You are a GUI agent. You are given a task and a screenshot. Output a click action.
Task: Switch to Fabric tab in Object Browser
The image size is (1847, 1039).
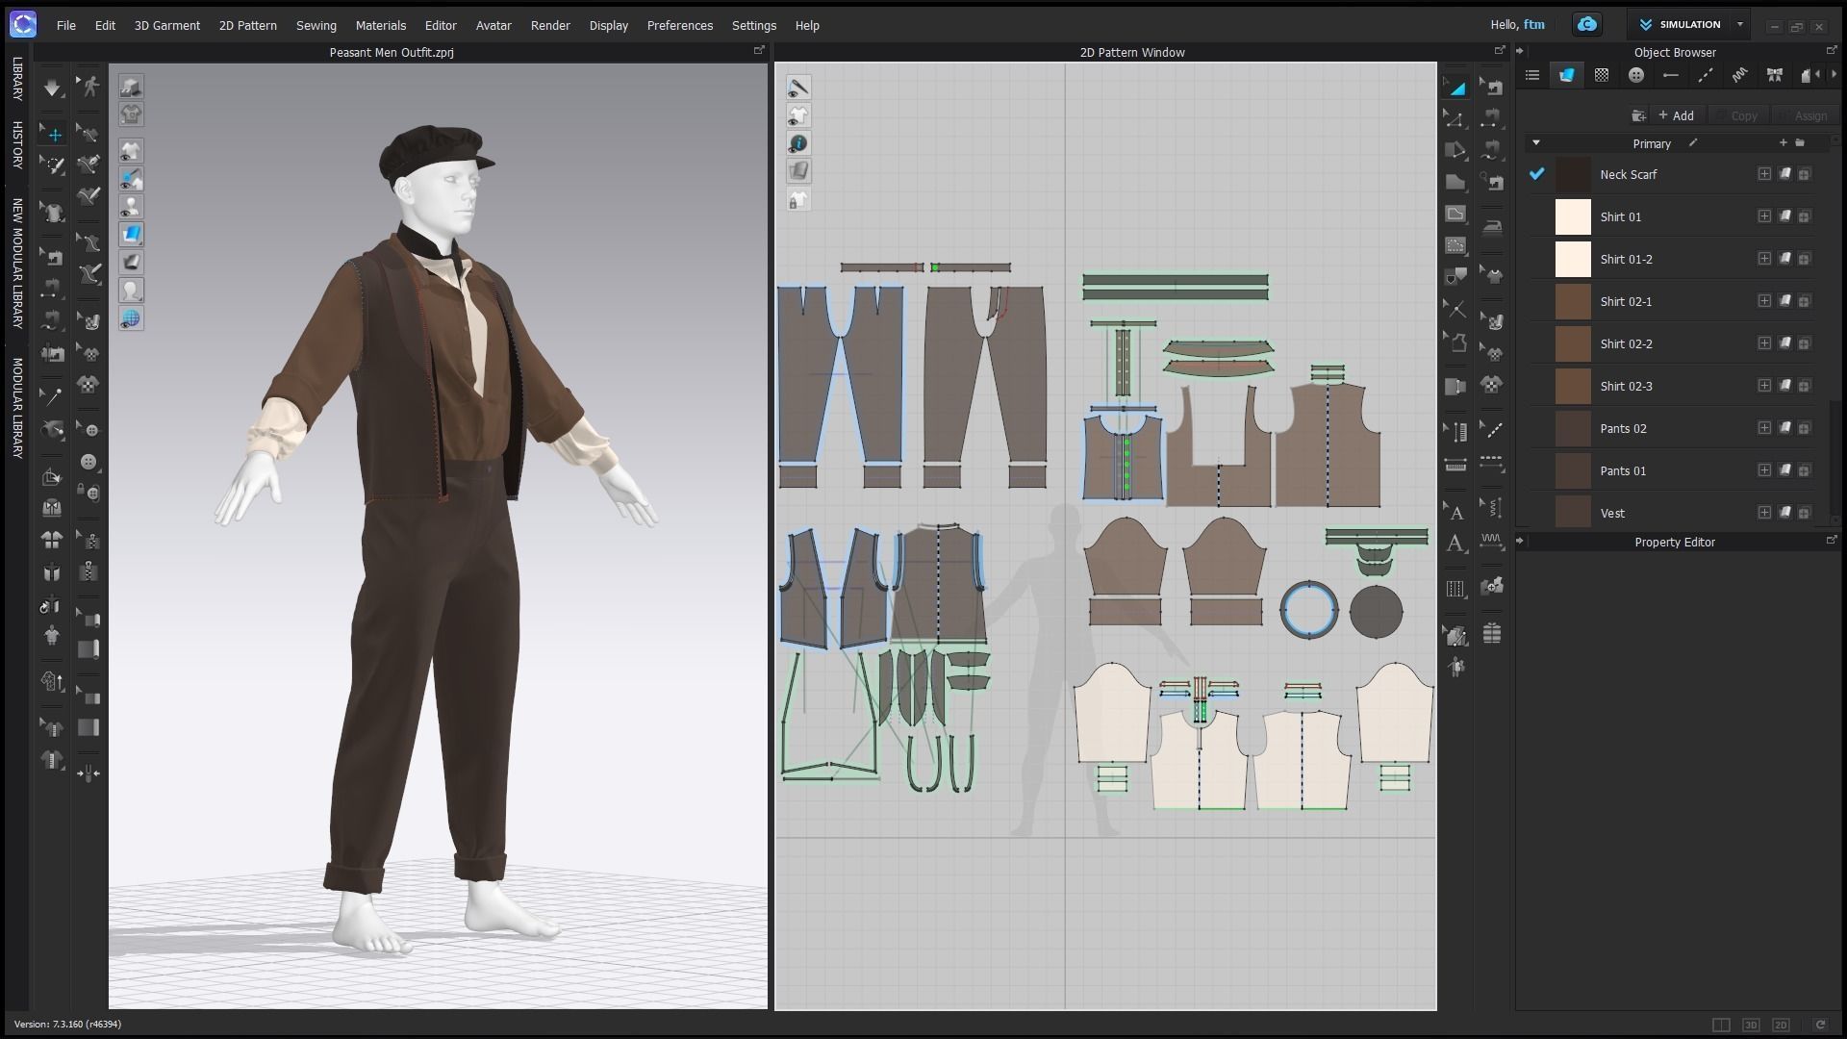1566,75
